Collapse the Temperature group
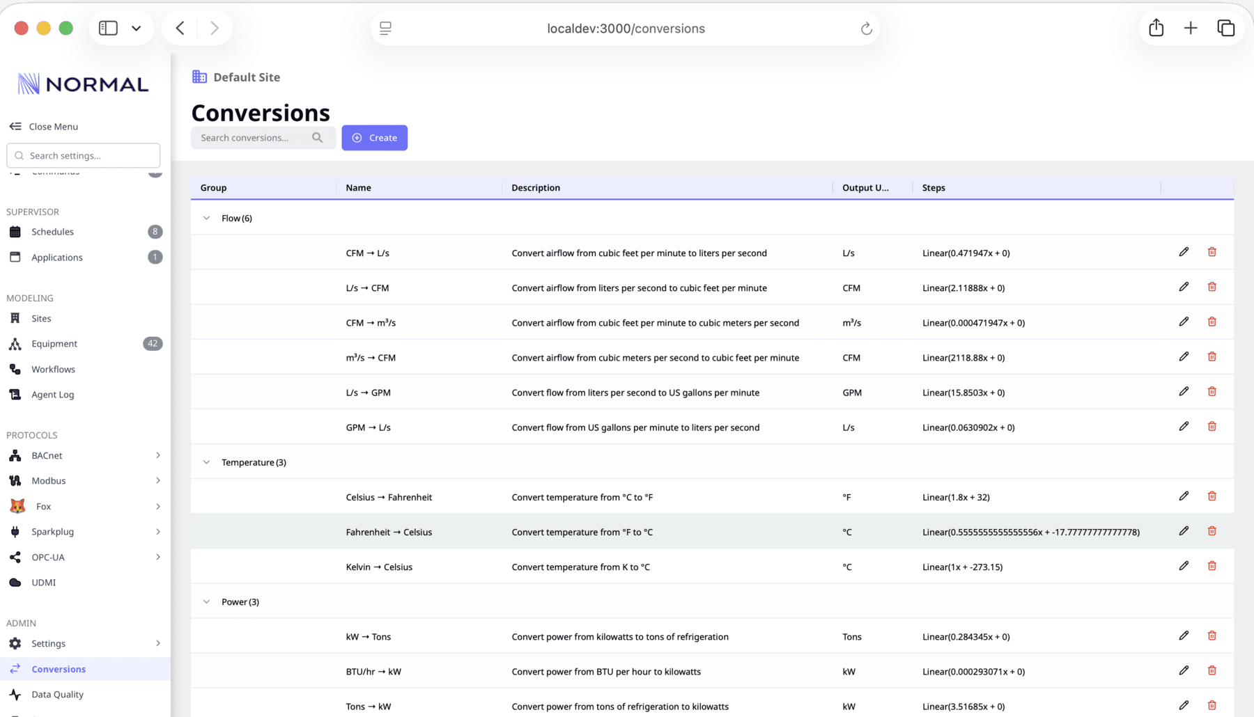The height and width of the screenshot is (717, 1254). click(x=206, y=462)
